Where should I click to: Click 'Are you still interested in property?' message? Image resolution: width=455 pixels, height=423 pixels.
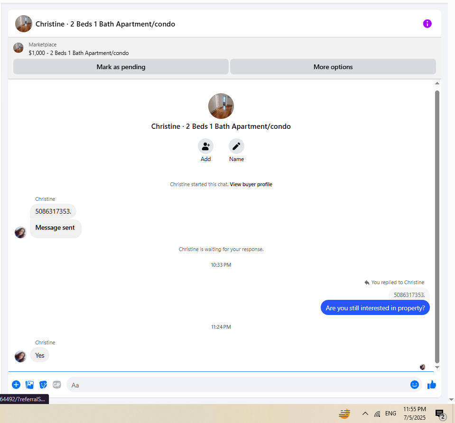pyautogui.click(x=375, y=308)
